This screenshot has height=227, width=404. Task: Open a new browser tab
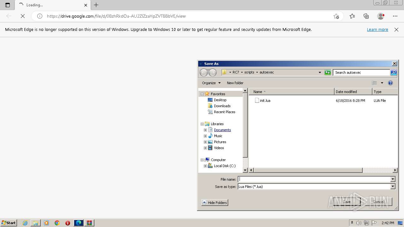96,5
